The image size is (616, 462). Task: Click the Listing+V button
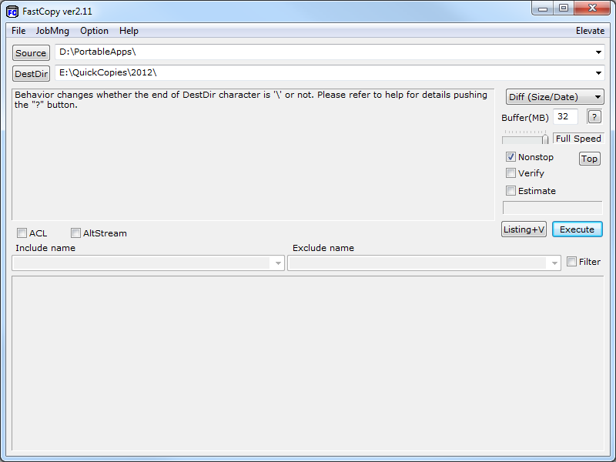click(524, 229)
